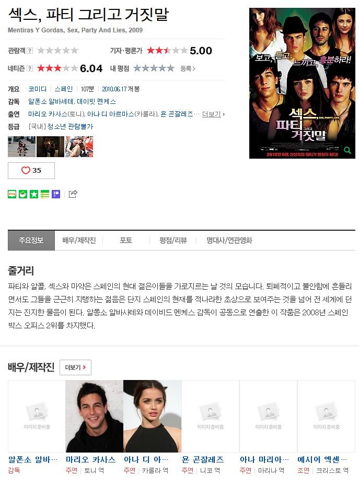Click 등록 to submit my rating

[188, 69]
